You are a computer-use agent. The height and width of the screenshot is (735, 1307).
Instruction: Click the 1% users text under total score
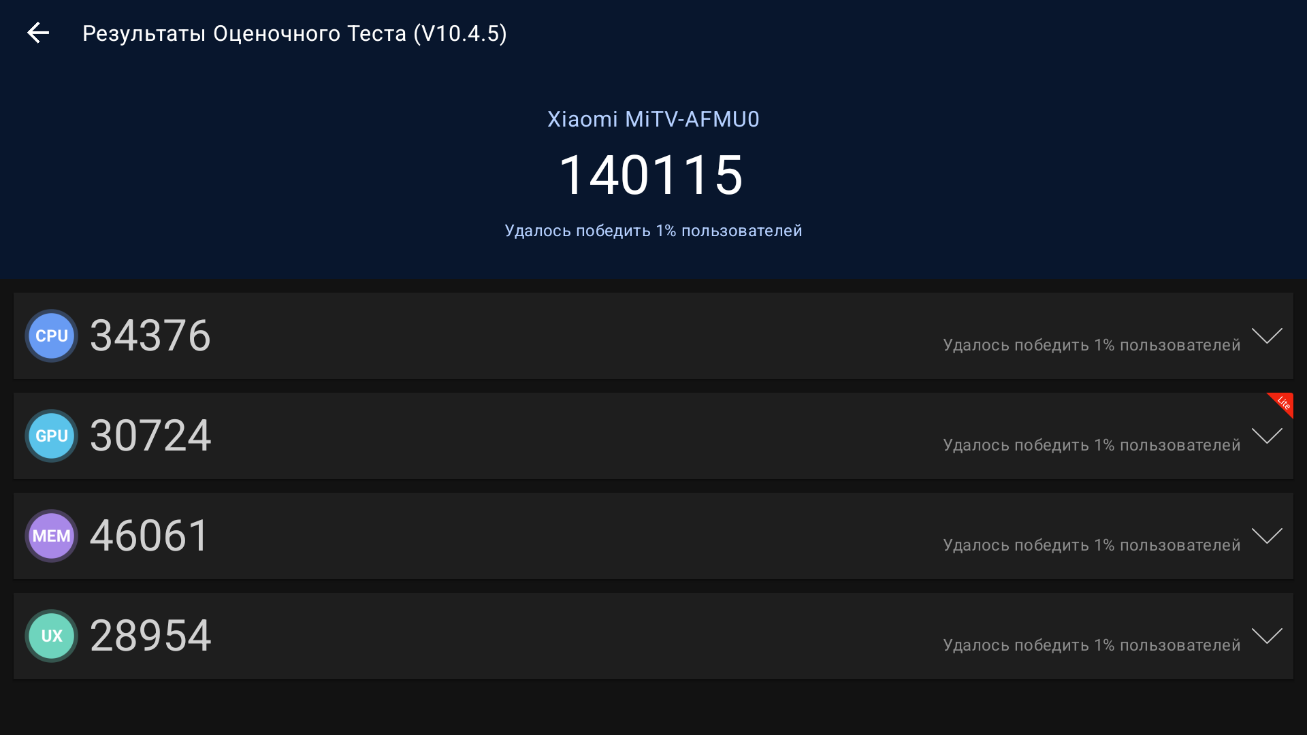(653, 231)
